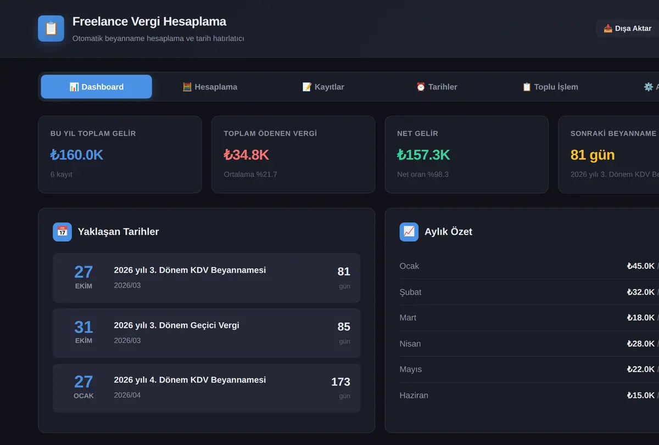Click the Mart row in Aylık Özet
Viewport: 659px width, 445px height.
tap(529, 318)
